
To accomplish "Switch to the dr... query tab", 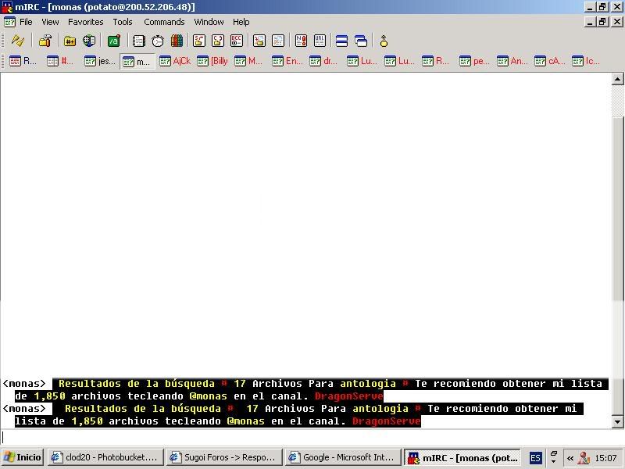I will pyautogui.click(x=323, y=61).
